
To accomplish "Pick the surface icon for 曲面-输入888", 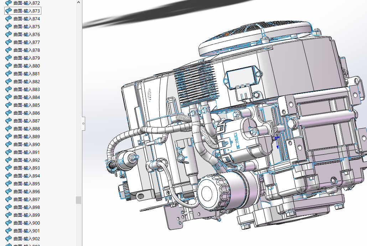I will [9, 129].
